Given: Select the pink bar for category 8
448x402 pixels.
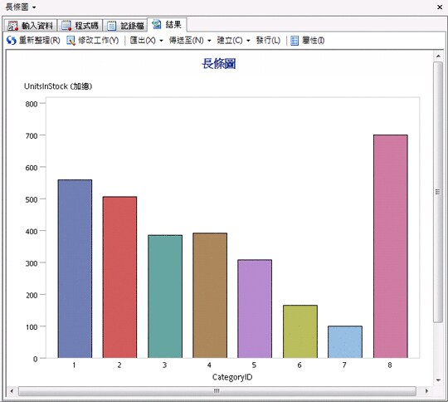Looking at the screenshot, I should (x=390, y=247).
